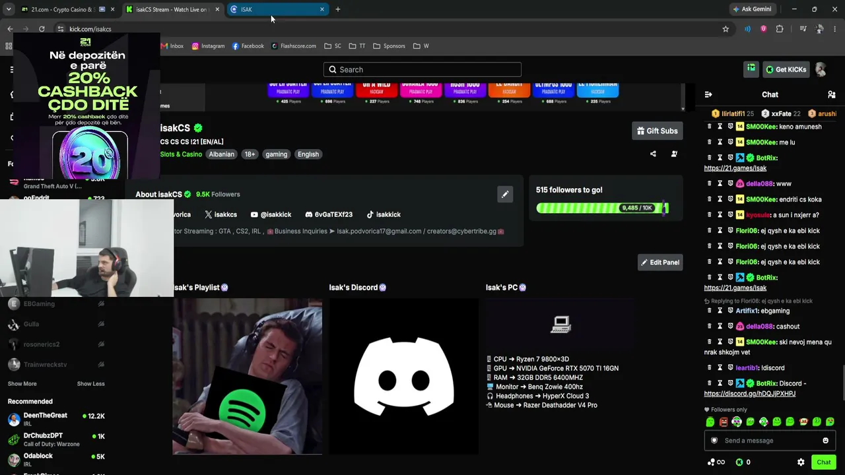This screenshot has height=475, width=845.
Task: Switch to the isakCS Stream tab
Action: (x=173, y=9)
